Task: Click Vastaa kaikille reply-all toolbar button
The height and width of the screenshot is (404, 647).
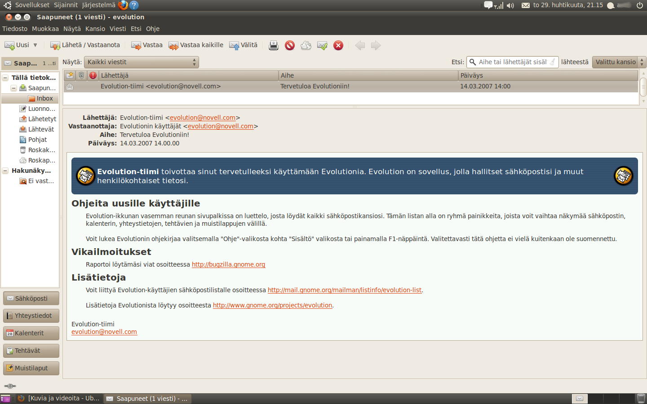Action: pyautogui.click(x=196, y=45)
